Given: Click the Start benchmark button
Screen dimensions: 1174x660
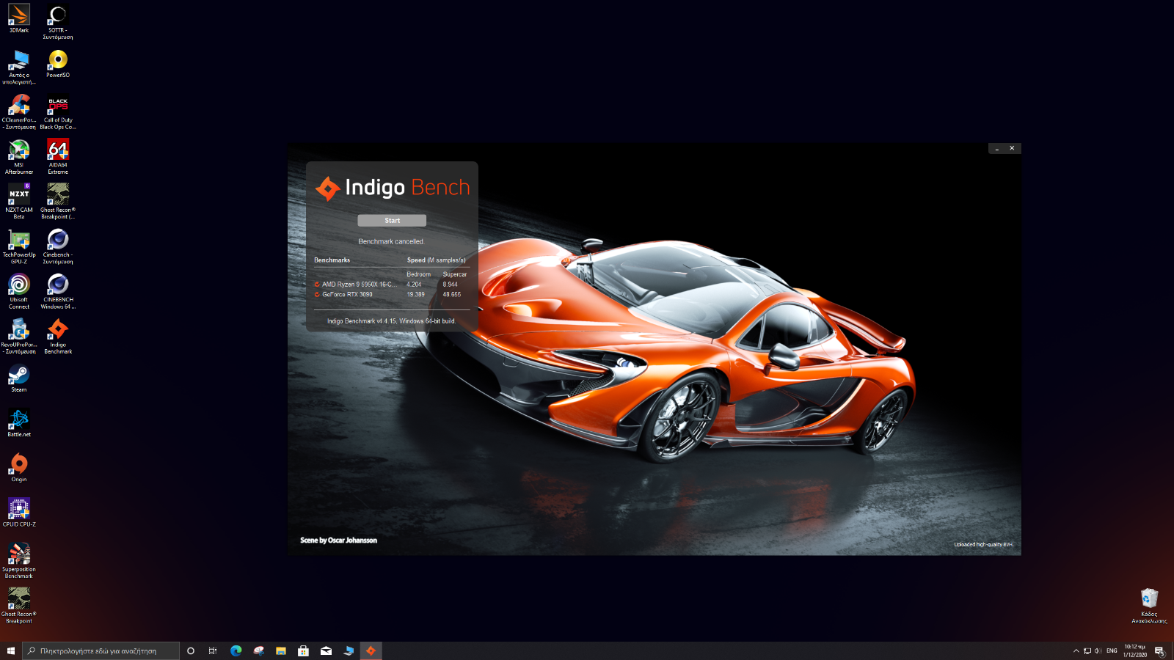Looking at the screenshot, I should tap(392, 221).
